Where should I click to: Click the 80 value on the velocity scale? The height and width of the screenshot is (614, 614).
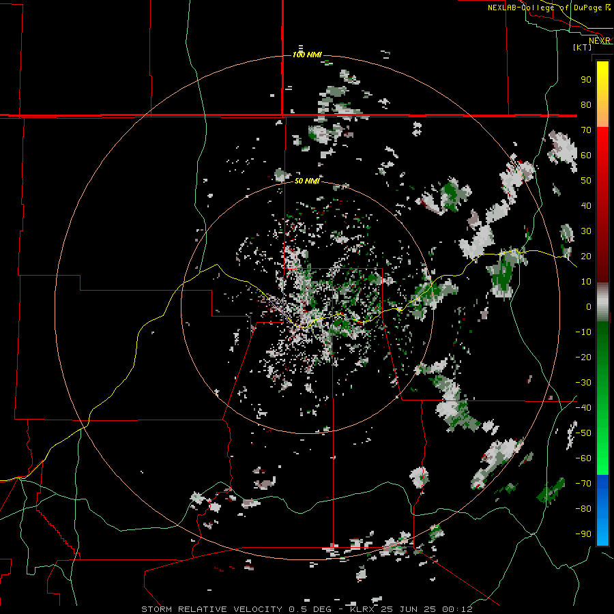tap(586, 104)
